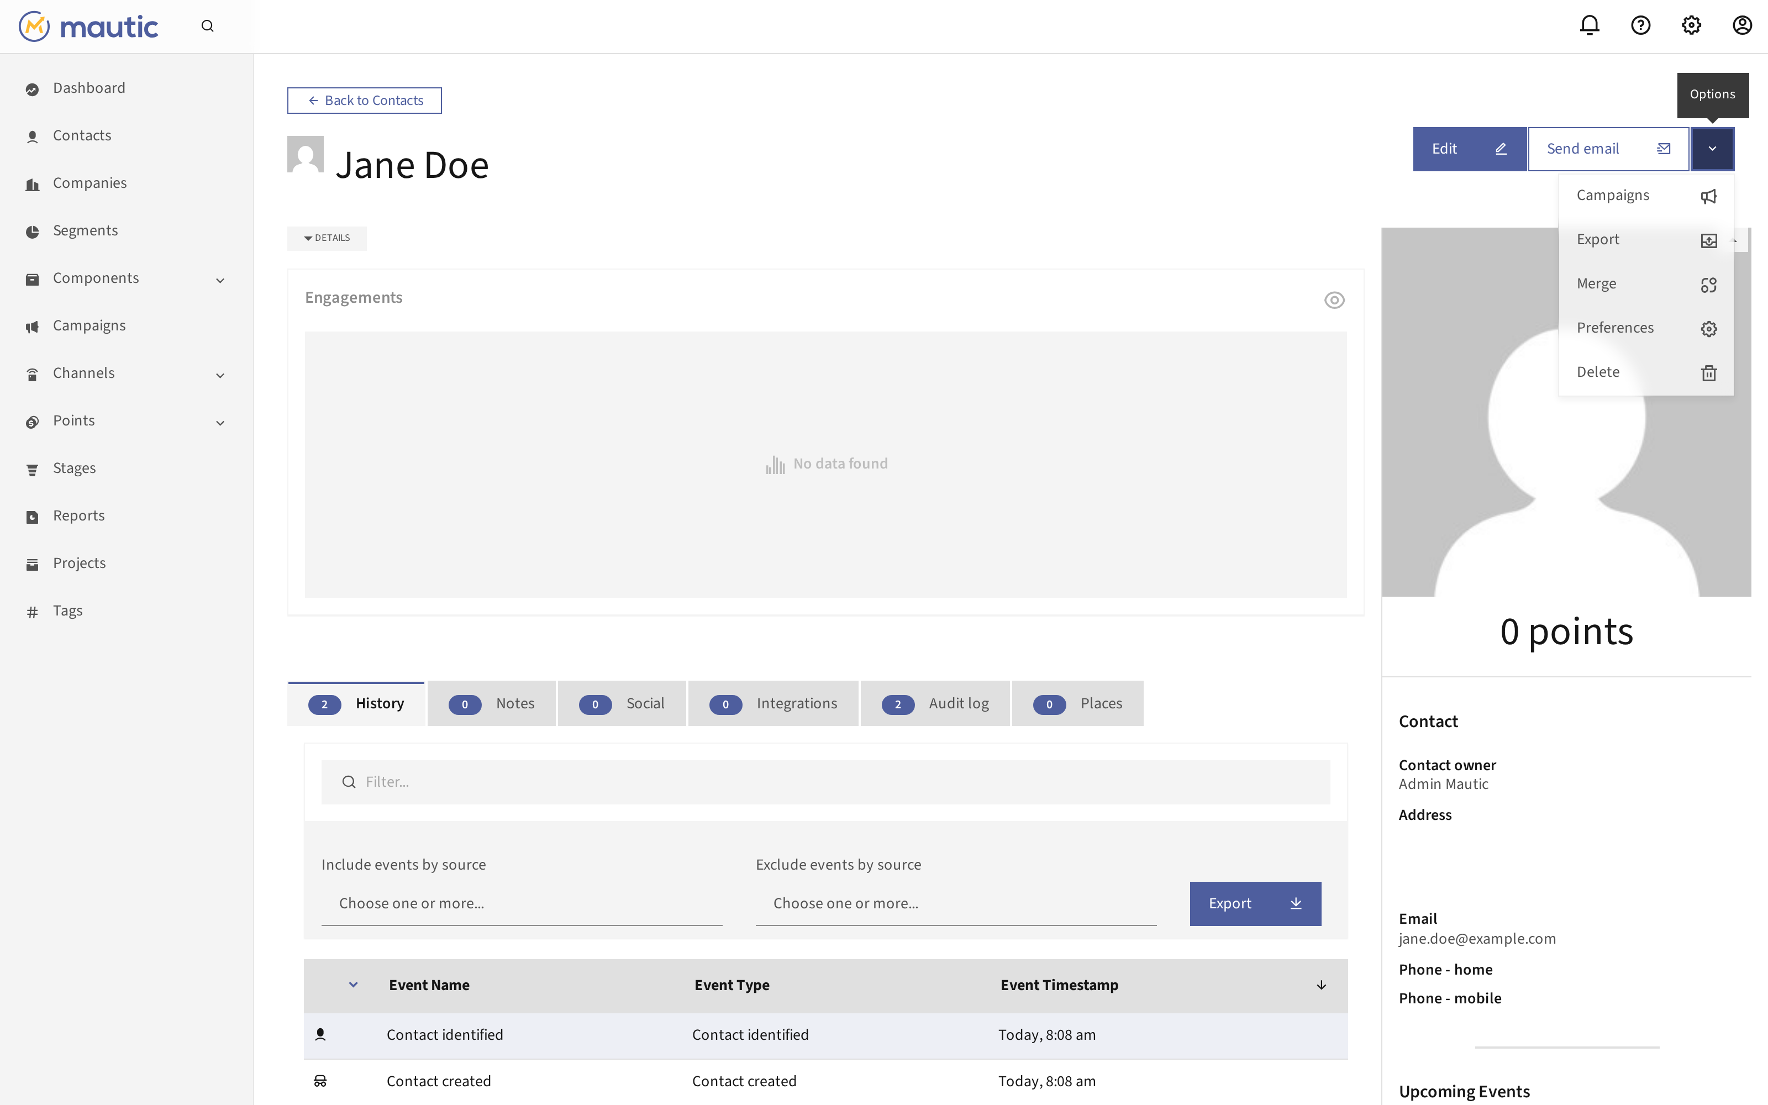Sort by Event Name column

pyautogui.click(x=430, y=985)
